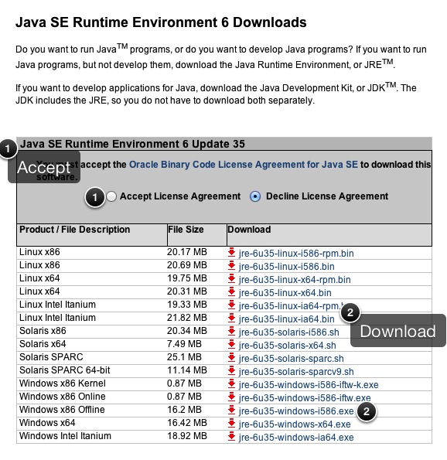Download jre-6u35-windows-x64.exe link
447x460 pixels.
click(295, 424)
